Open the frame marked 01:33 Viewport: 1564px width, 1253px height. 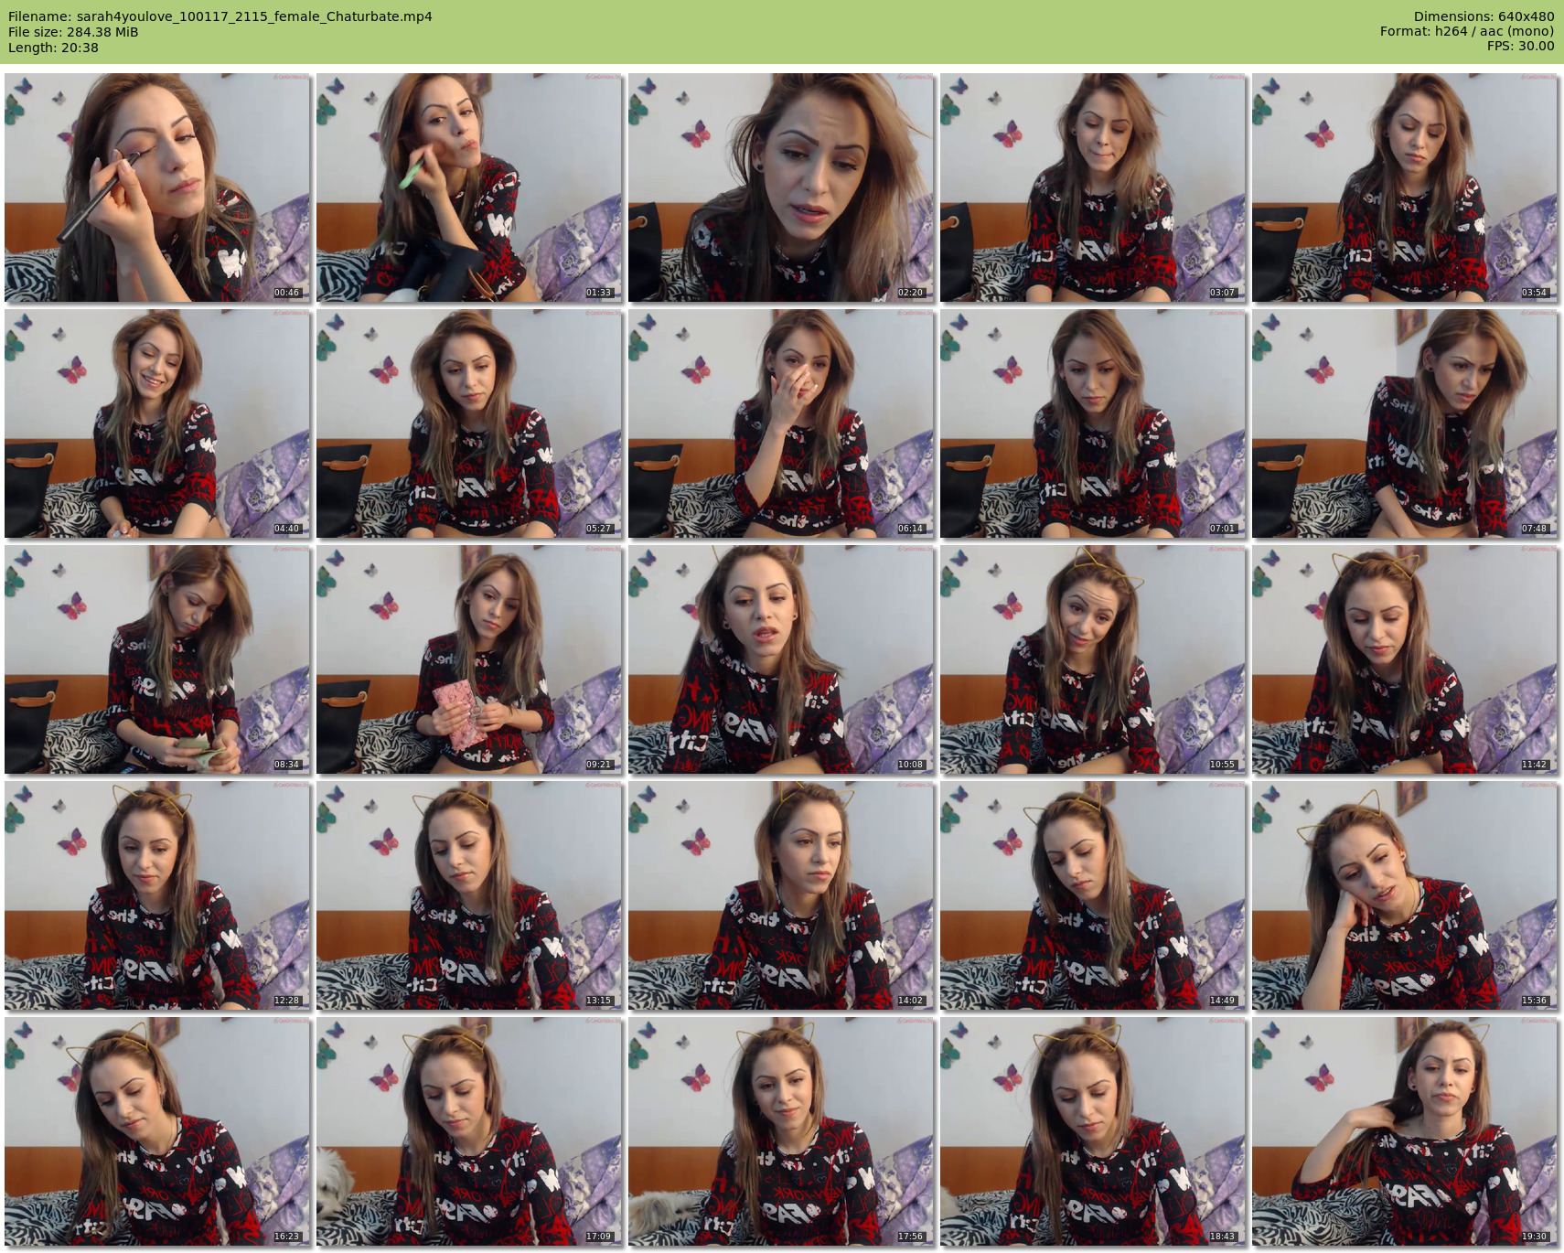(x=469, y=187)
